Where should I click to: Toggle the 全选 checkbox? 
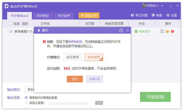(x=11, y=23)
